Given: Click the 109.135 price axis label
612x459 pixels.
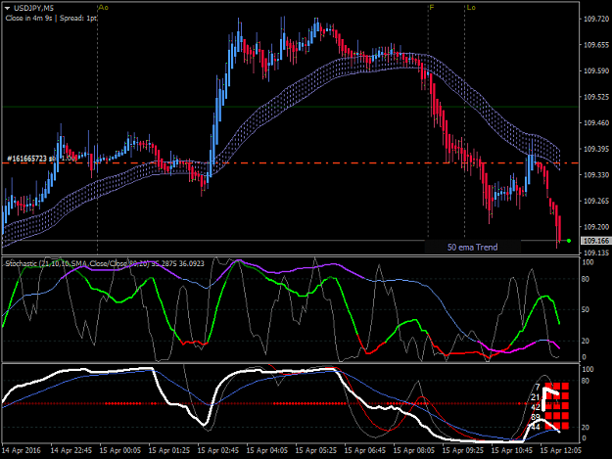Looking at the screenshot, I should pyautogui.click(x=596, y=252).
